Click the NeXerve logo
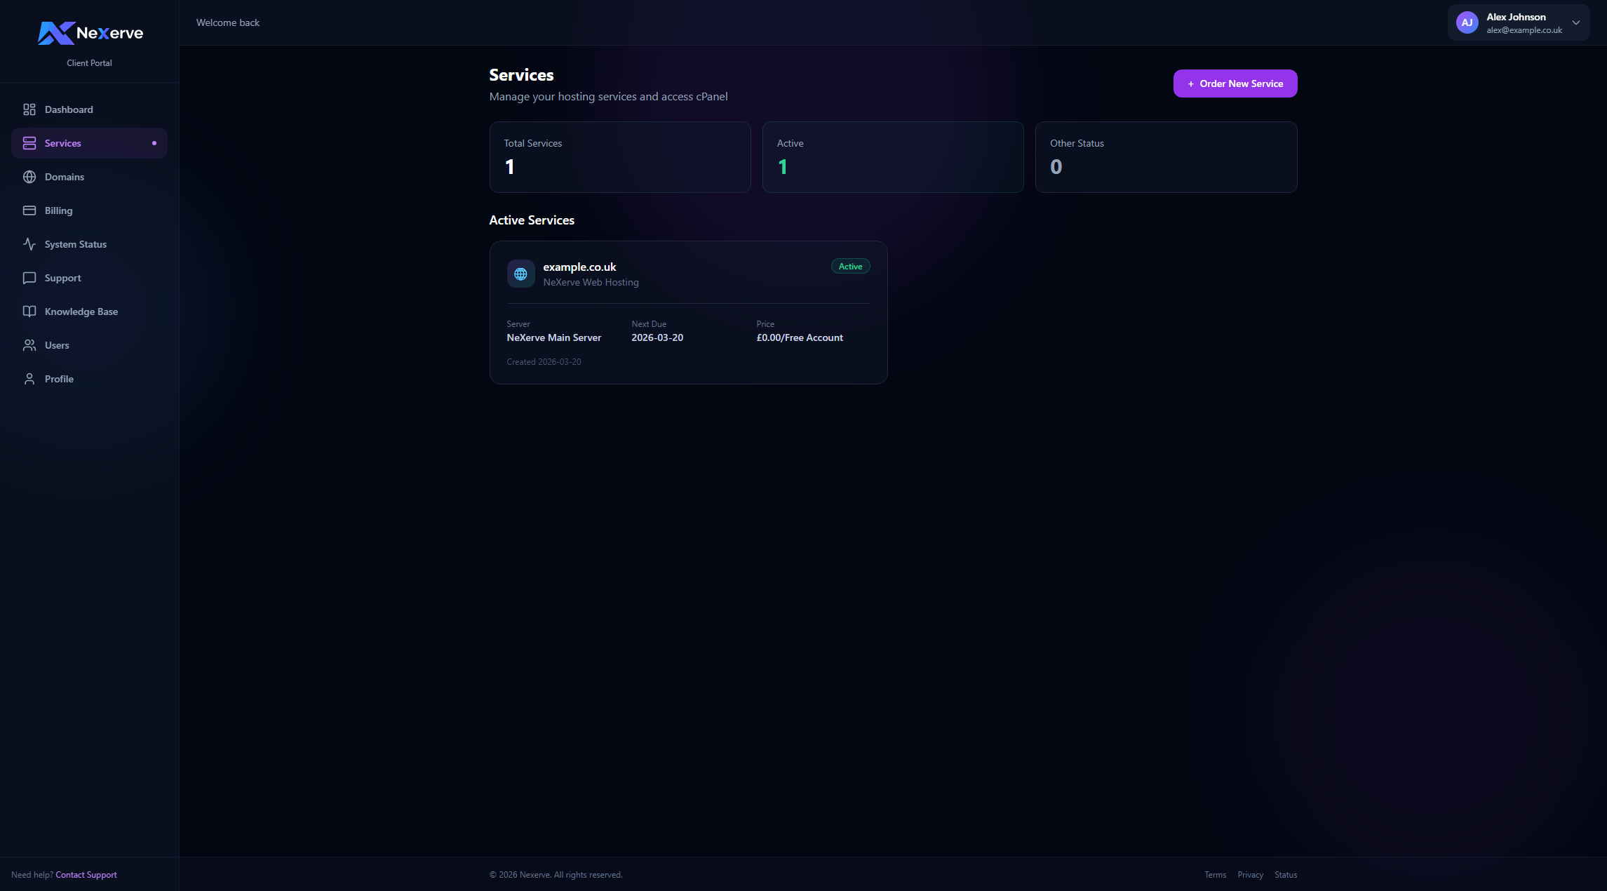 point(90,33)
